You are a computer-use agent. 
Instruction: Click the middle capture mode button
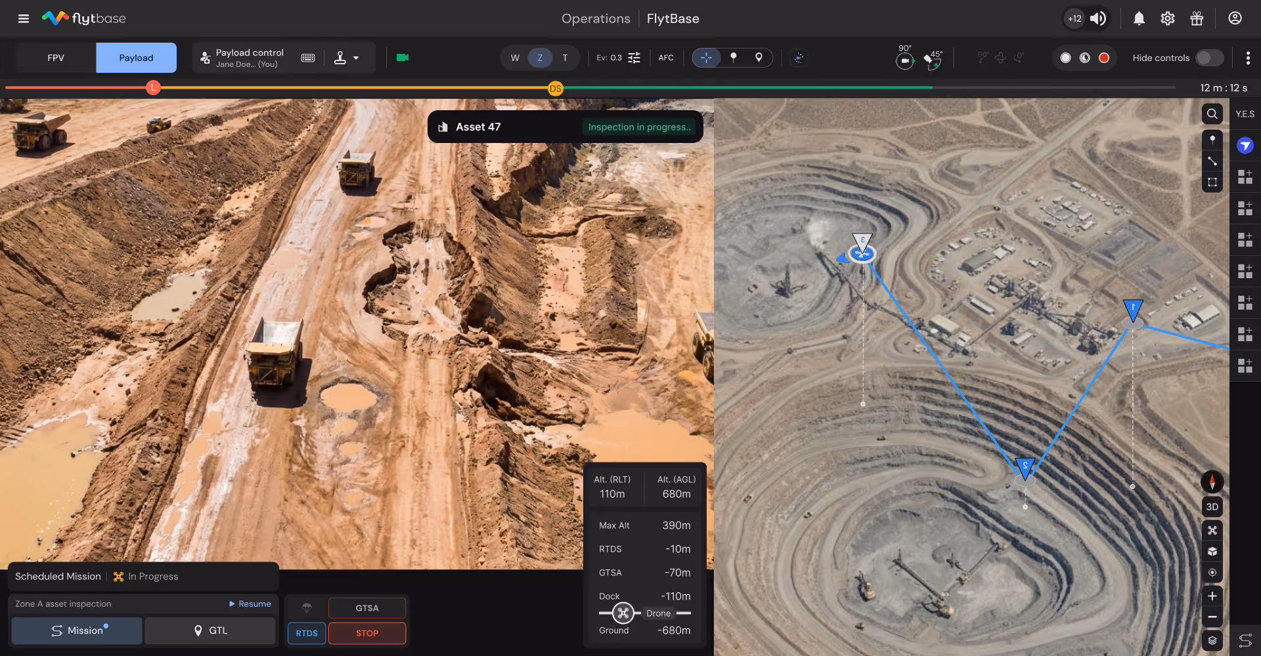(1085, 58)
